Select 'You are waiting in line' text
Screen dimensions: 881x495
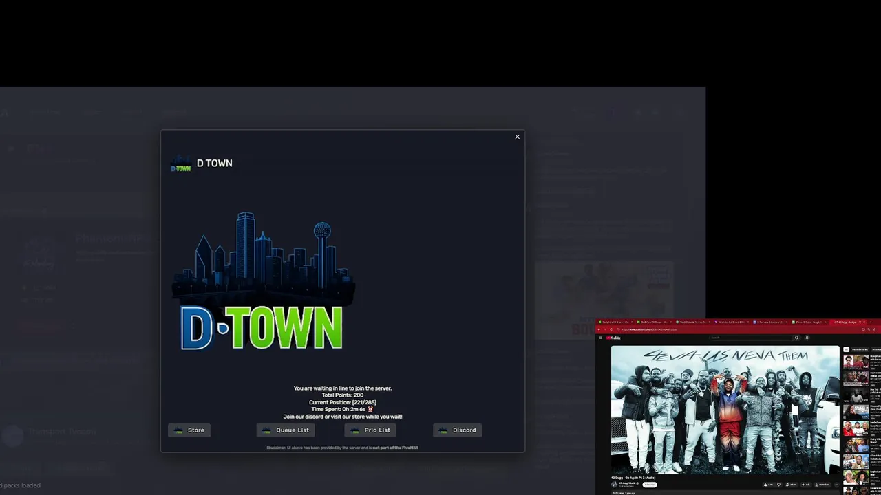click(343, 388)
